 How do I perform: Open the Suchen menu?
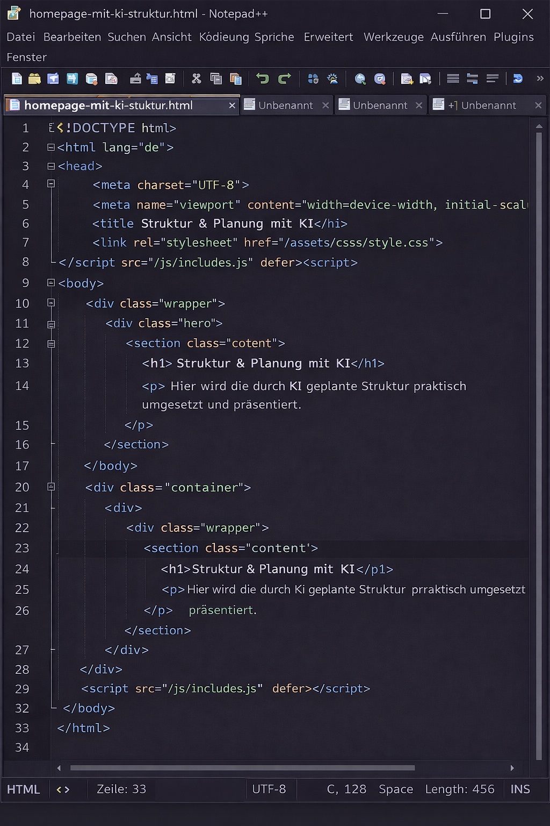click(x=127, y=37)
